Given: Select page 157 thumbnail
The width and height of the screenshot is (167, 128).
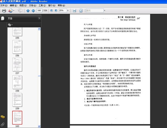Looking at the screenshot, I should (17, 65).
